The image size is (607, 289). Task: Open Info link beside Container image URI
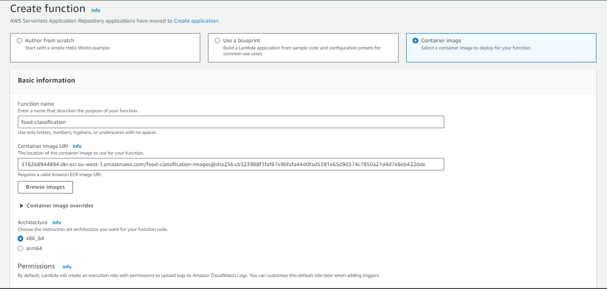77,146
